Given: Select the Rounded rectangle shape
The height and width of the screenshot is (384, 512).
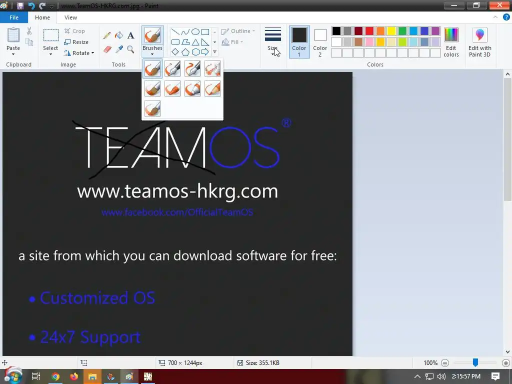Looking at the screenshot, I should tap(175, 42).
